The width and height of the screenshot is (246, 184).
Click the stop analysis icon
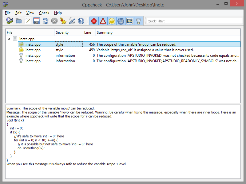54,21
